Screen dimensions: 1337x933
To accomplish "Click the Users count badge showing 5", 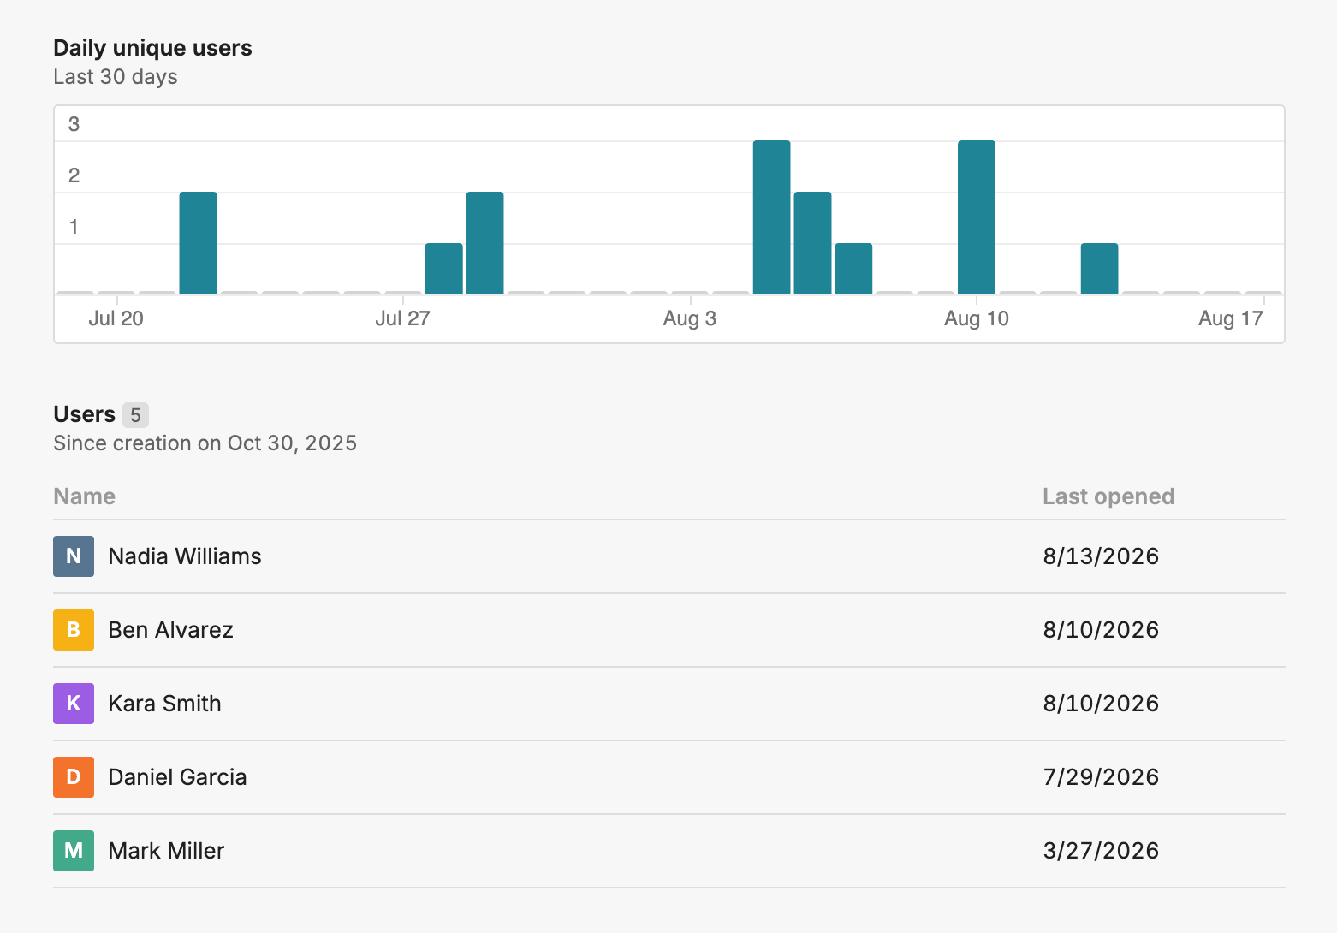I will click(135, 415).
